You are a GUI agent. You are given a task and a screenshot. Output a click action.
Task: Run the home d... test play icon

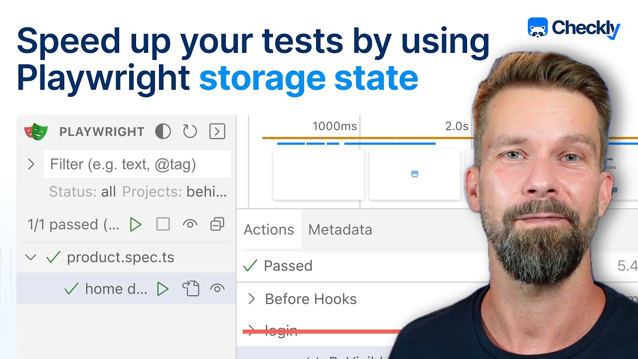[x=162, y=289]
